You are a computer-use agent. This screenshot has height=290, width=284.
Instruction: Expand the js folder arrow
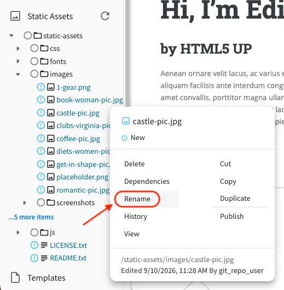coord(18,233)
